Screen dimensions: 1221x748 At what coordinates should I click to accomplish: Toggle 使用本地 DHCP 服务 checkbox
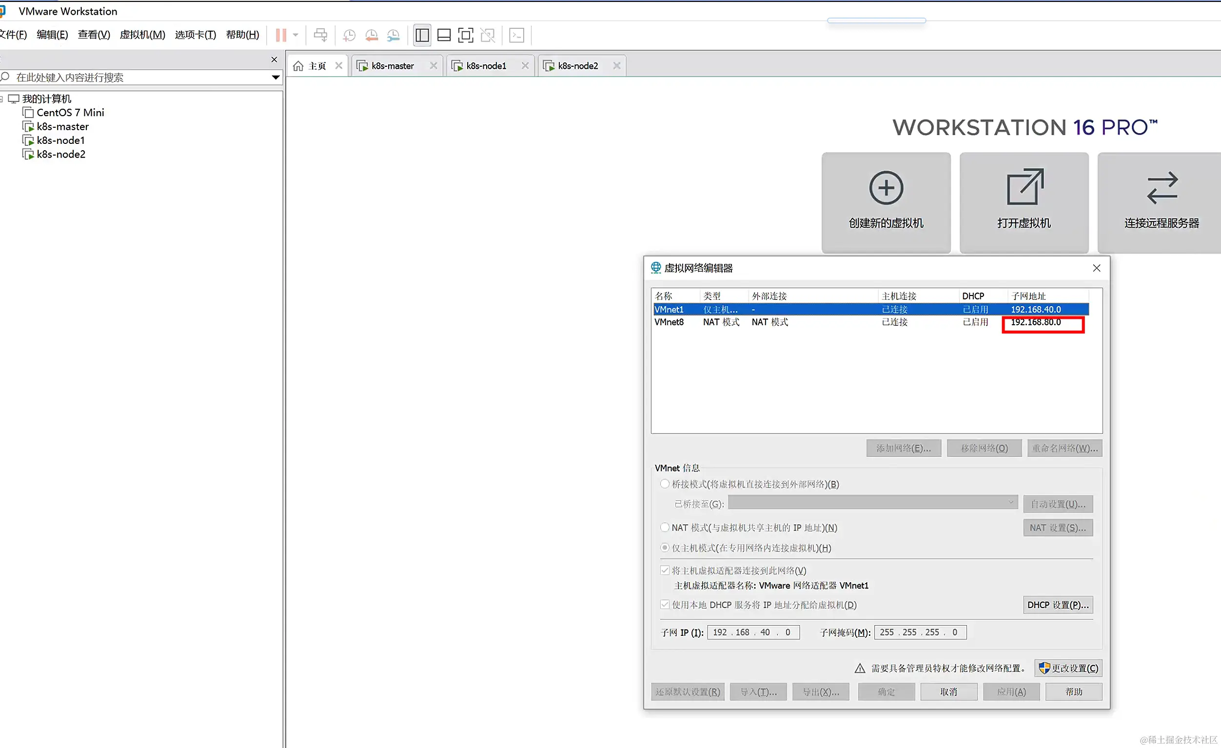[x=665, y=605]
